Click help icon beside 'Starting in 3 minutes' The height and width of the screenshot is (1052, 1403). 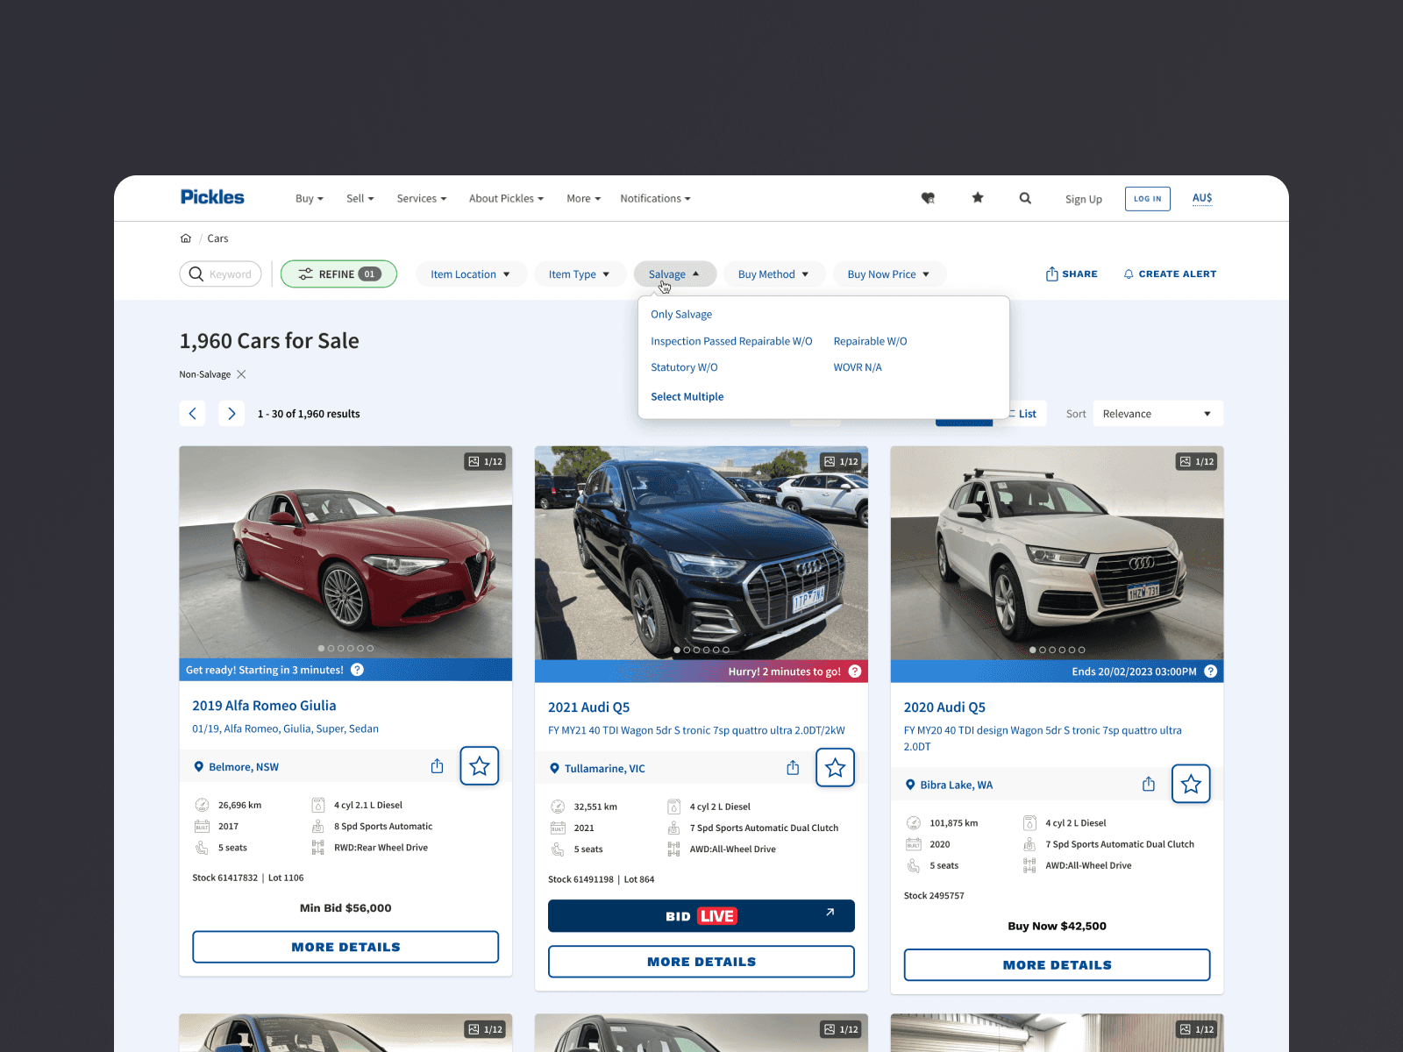pyautogui.click(x=358, y=670)
